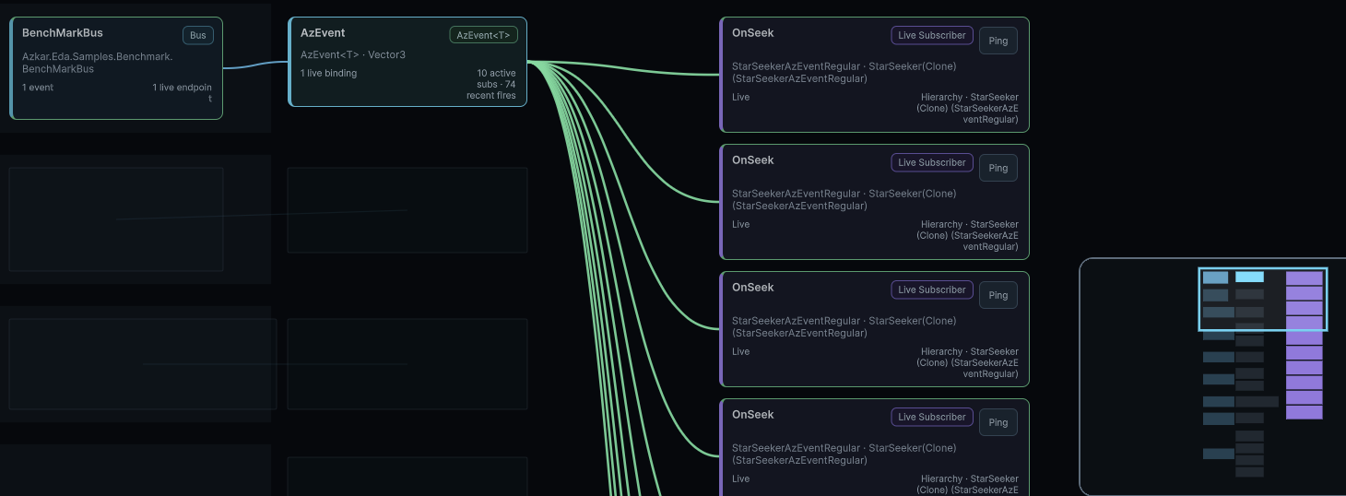Select Live Subscriber badge on first OnSeek
Image resolution: width=1346 pixels, height=496 pixels.
pos(931,35)
